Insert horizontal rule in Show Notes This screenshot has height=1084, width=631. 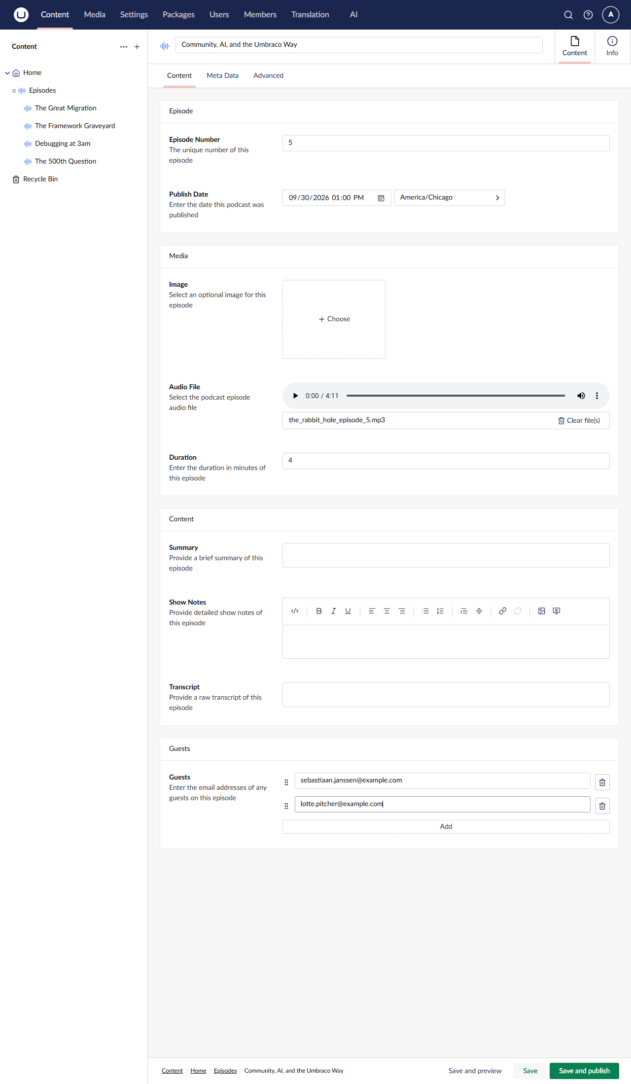point(479,611)
